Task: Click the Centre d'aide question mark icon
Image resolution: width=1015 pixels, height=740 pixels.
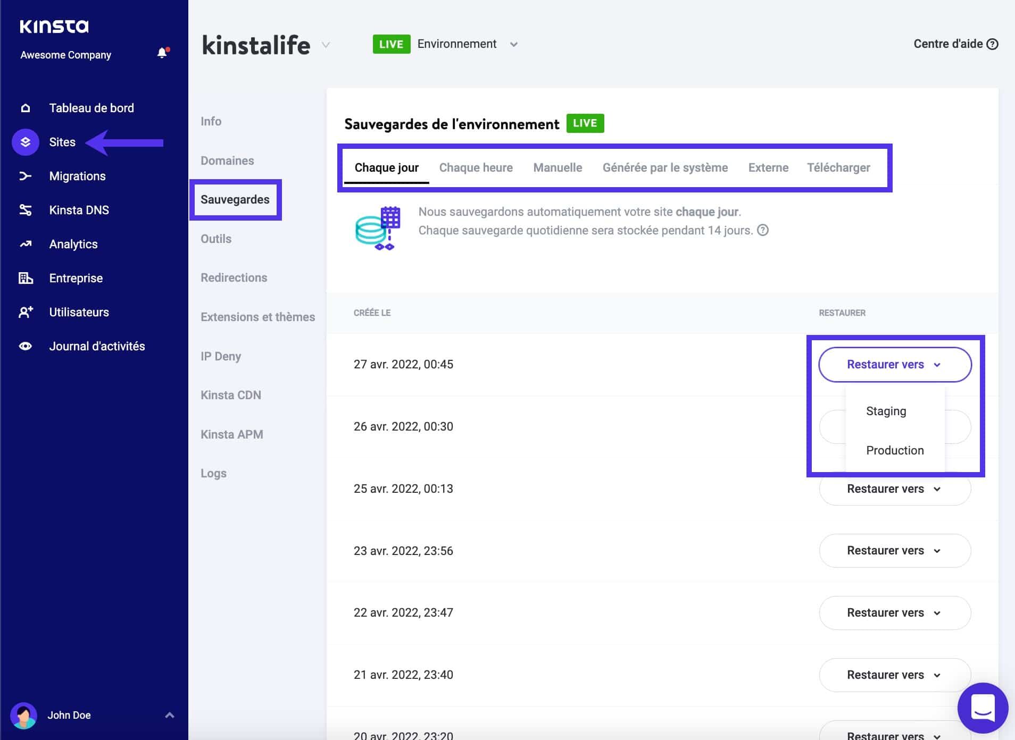Action: [x=994, y=44]
